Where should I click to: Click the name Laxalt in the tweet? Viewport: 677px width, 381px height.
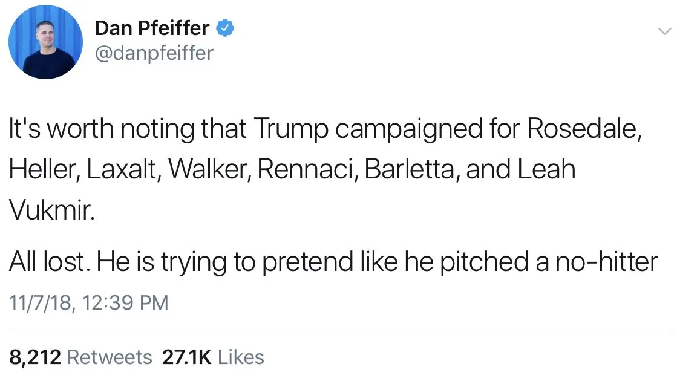pos(123,169)
